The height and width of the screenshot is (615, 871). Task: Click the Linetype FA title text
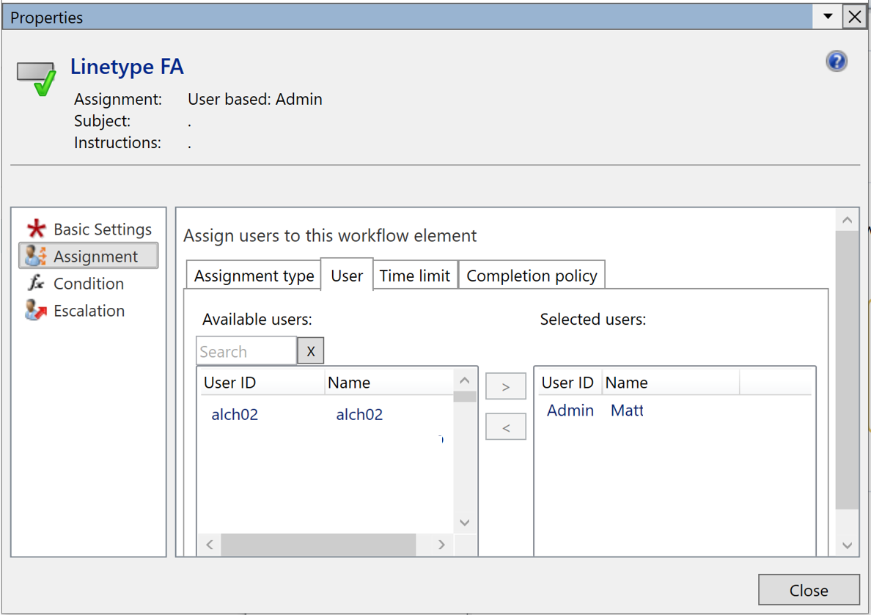pos(127,67)
